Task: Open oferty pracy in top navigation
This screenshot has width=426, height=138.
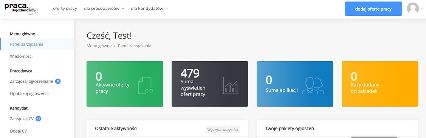Action: pos(65,8)
